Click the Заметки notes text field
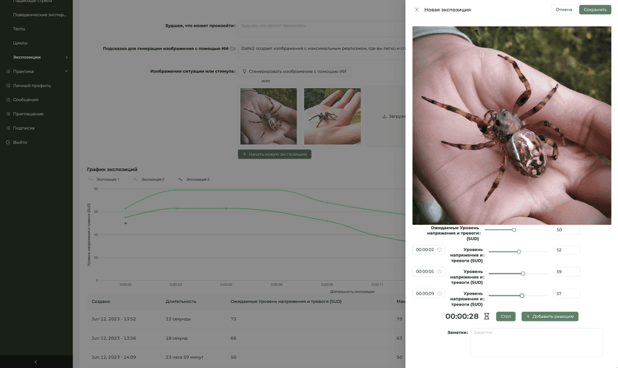Image resolution: width=618 pixels, height=368 pixels. pos(536,342)
